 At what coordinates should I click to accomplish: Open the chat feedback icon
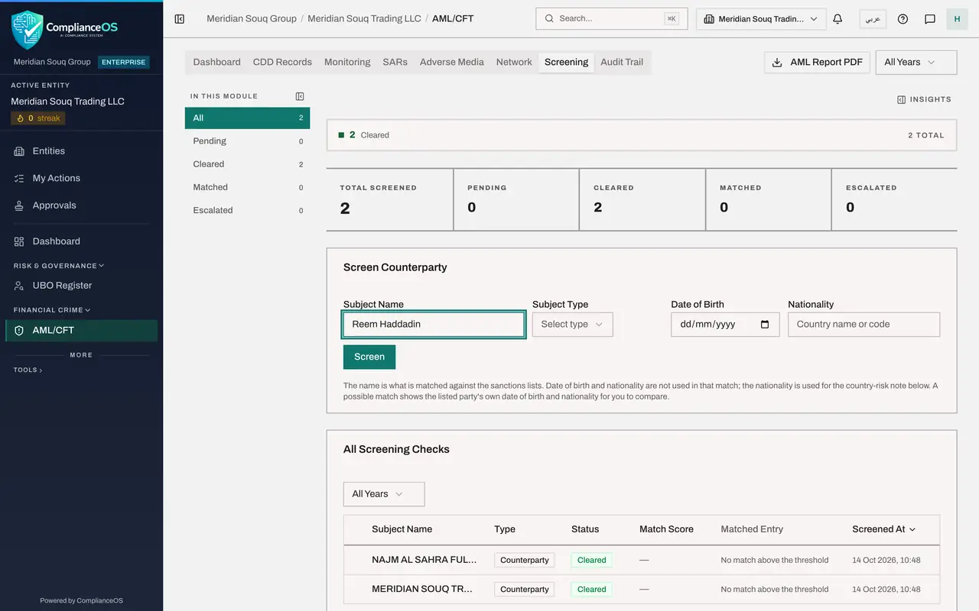coord(930,19)
